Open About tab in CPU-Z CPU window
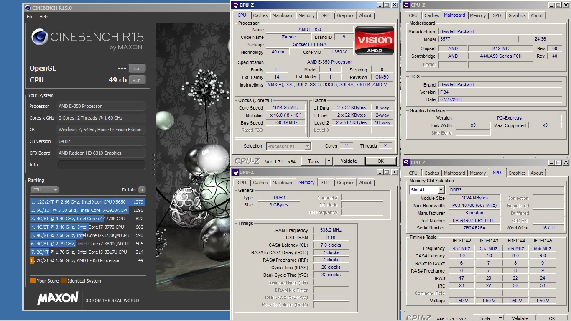This screenshot has height=321, width=571. click(x=365, y=15)
